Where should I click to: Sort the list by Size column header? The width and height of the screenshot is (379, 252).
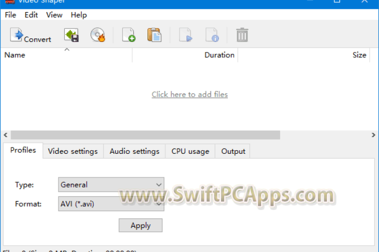pyautogui.click(x=304, y=55)
